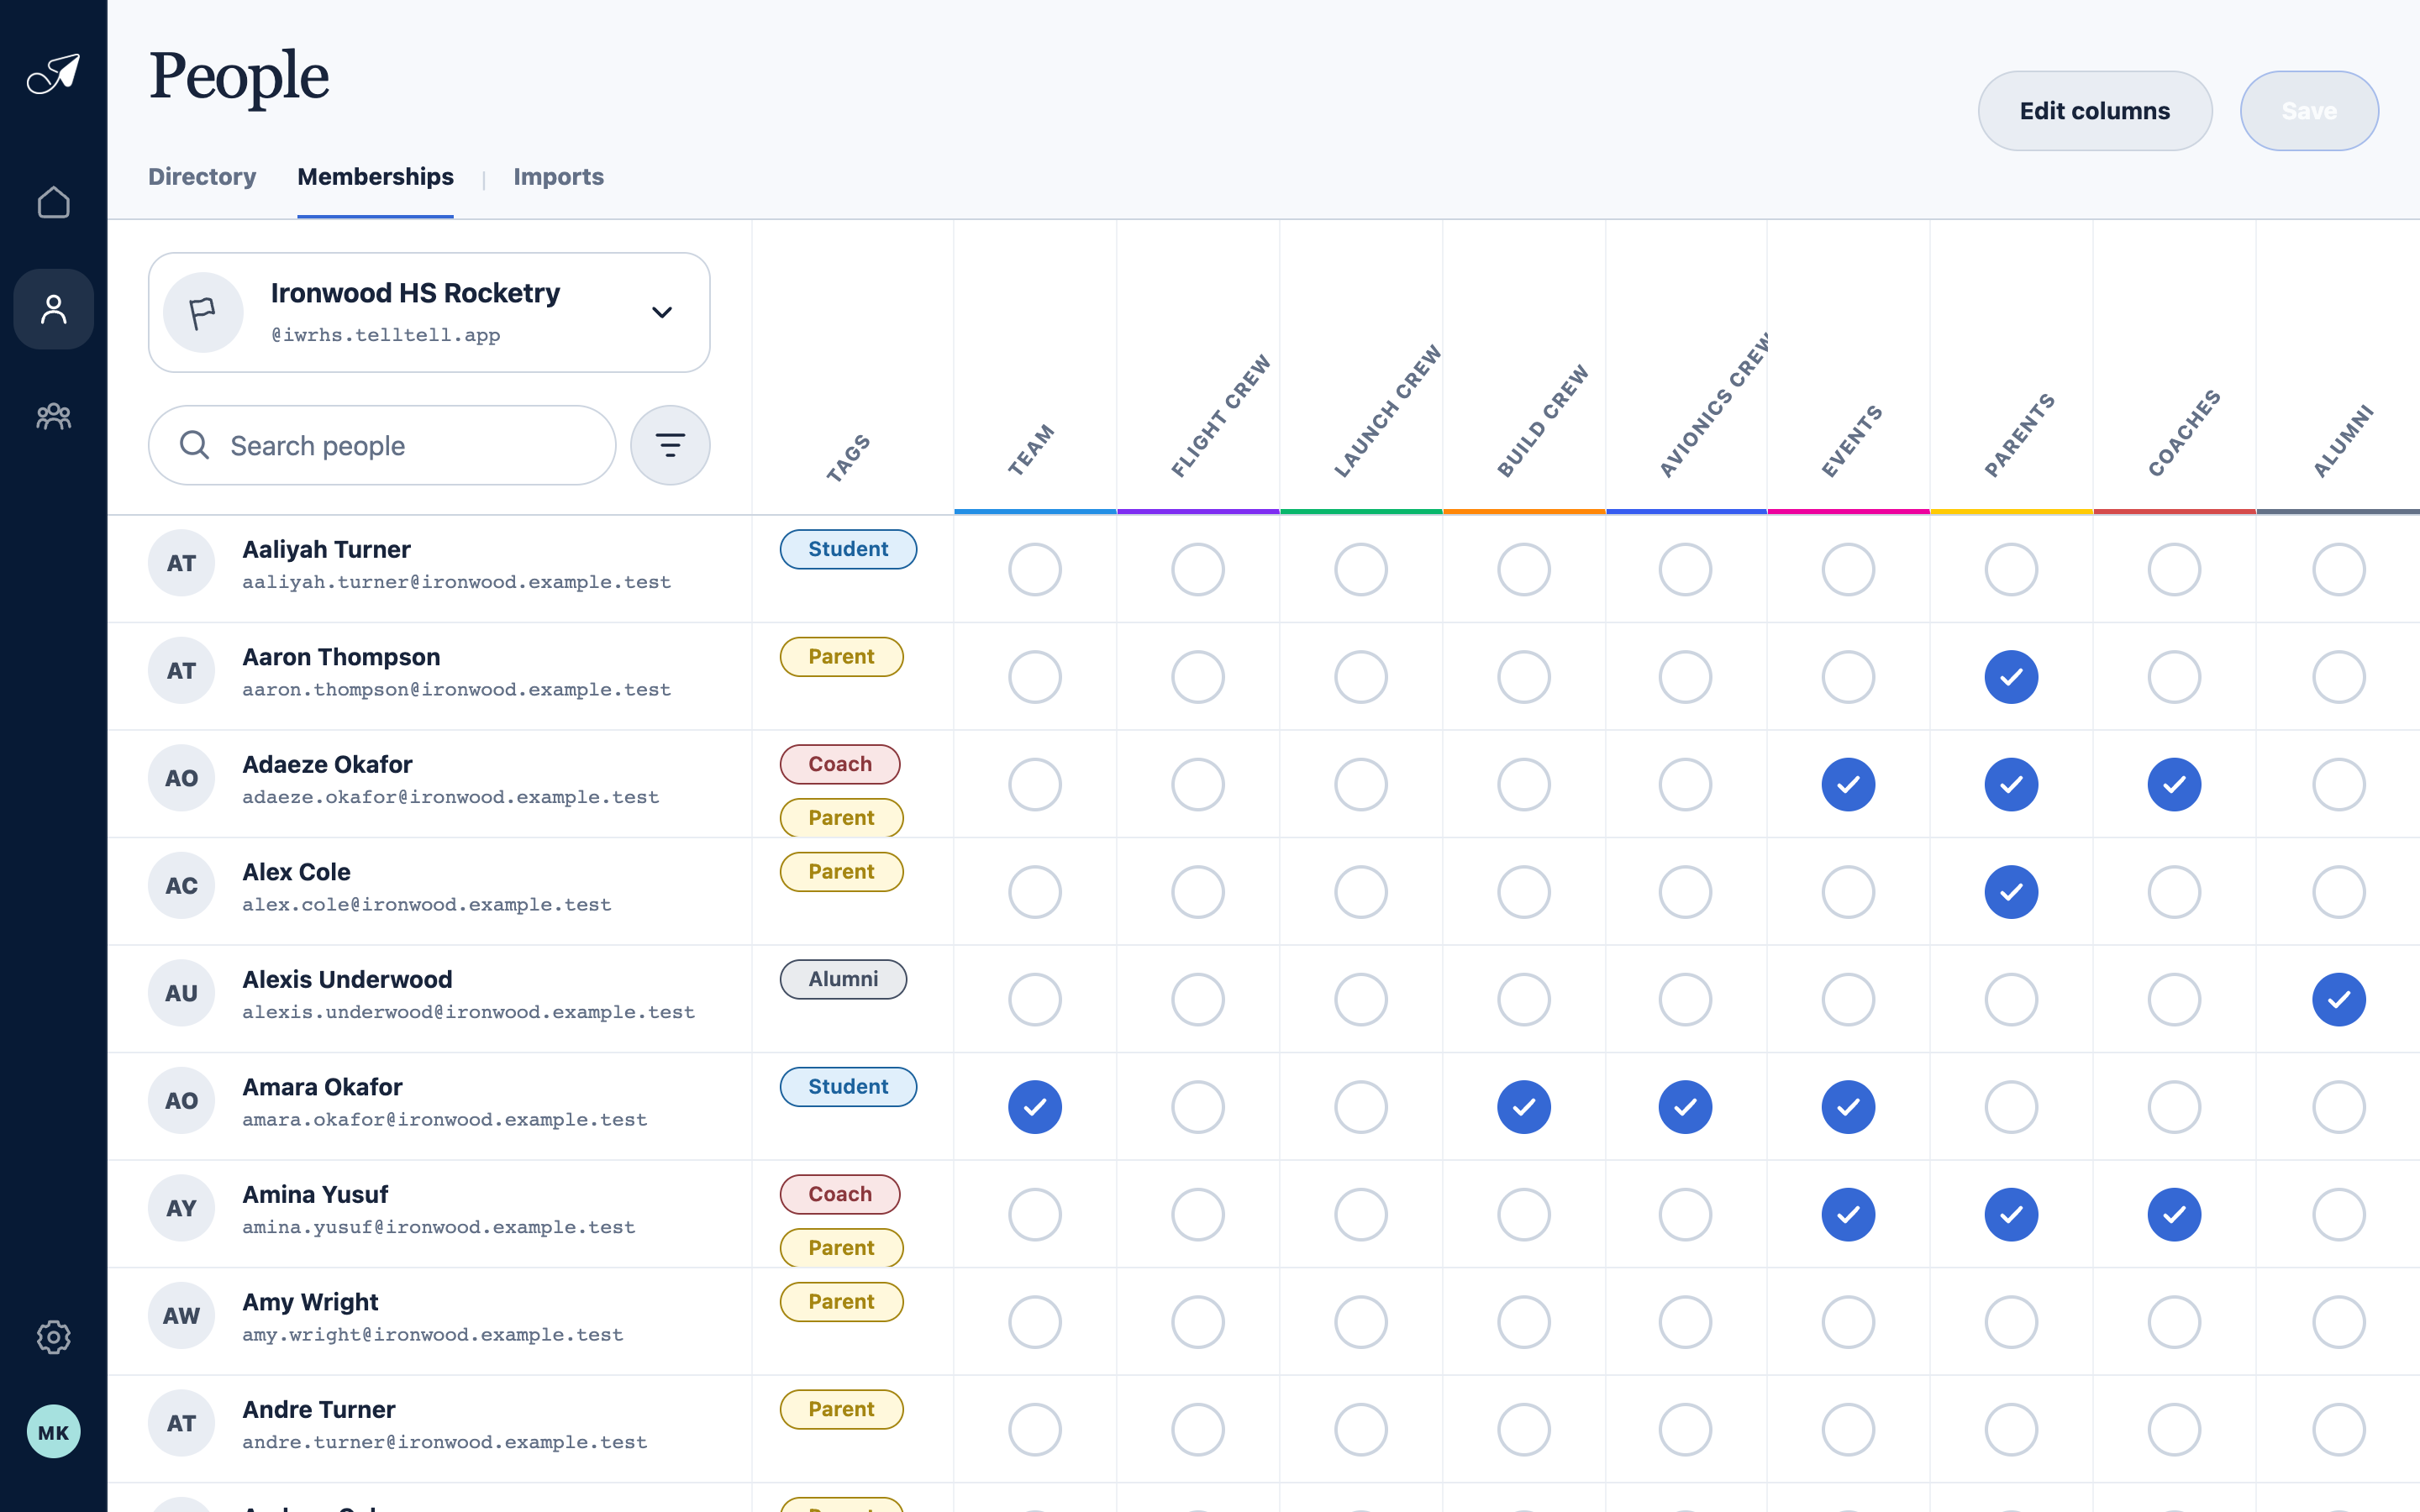Uncheck Adaeze Okafor's Events membership

(1848, 784)
